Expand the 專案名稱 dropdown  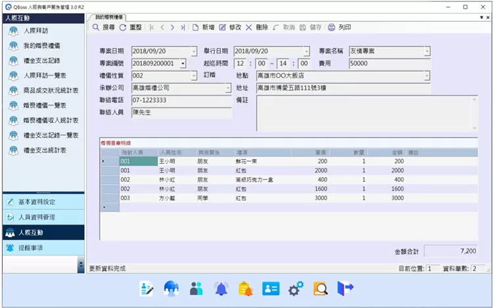pos(427,51)
